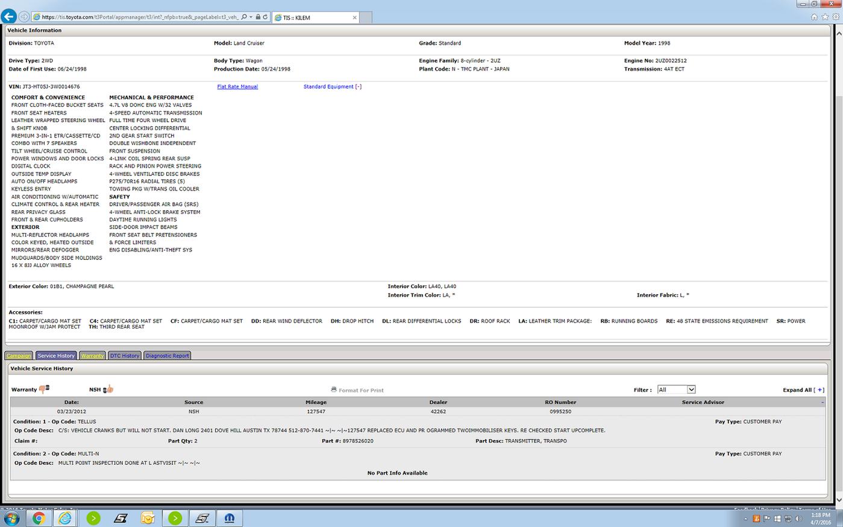
Task: Open Outlook from the taskbar
Action: pos(148,518)
